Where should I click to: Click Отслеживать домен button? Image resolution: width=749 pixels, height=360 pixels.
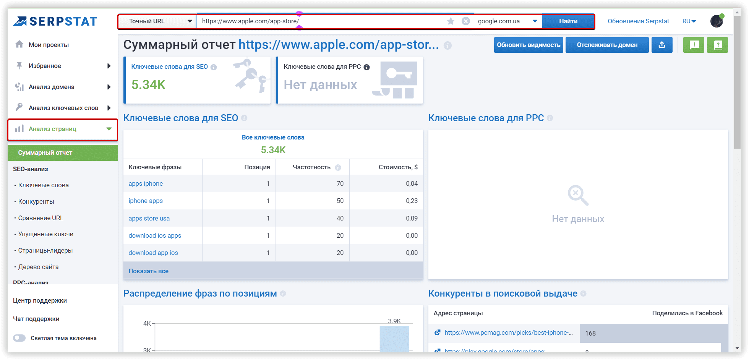607,45
